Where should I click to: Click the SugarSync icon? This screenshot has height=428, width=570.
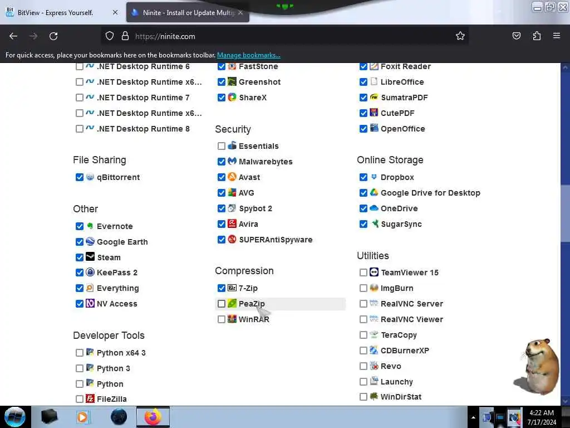click(x=374, y=223)
